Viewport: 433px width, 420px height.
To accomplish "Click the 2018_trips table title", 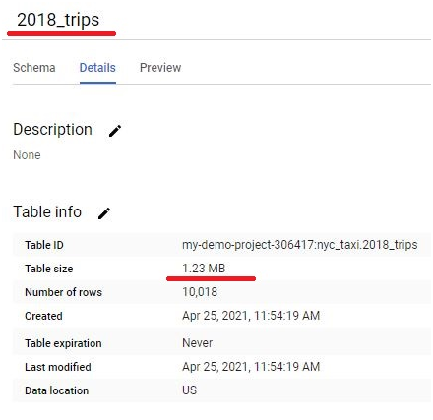I will tap(58, 20).
